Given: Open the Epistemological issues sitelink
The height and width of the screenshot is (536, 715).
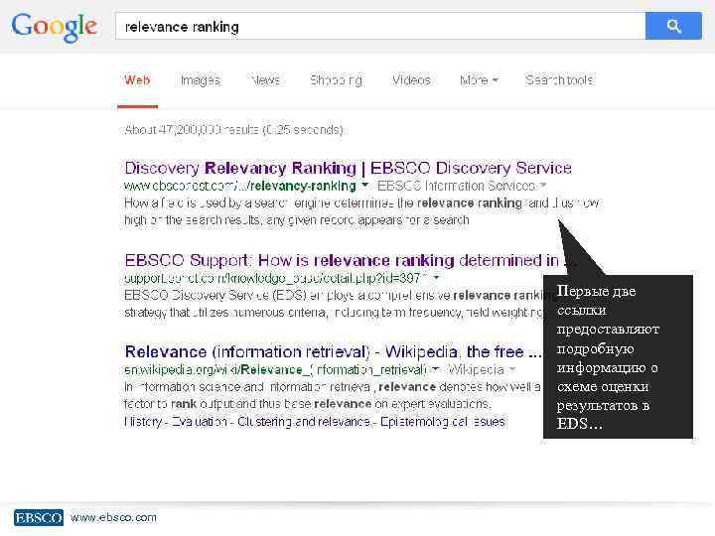Looking at the screenshot, I should pyautogui.click(x=442, y=422).
